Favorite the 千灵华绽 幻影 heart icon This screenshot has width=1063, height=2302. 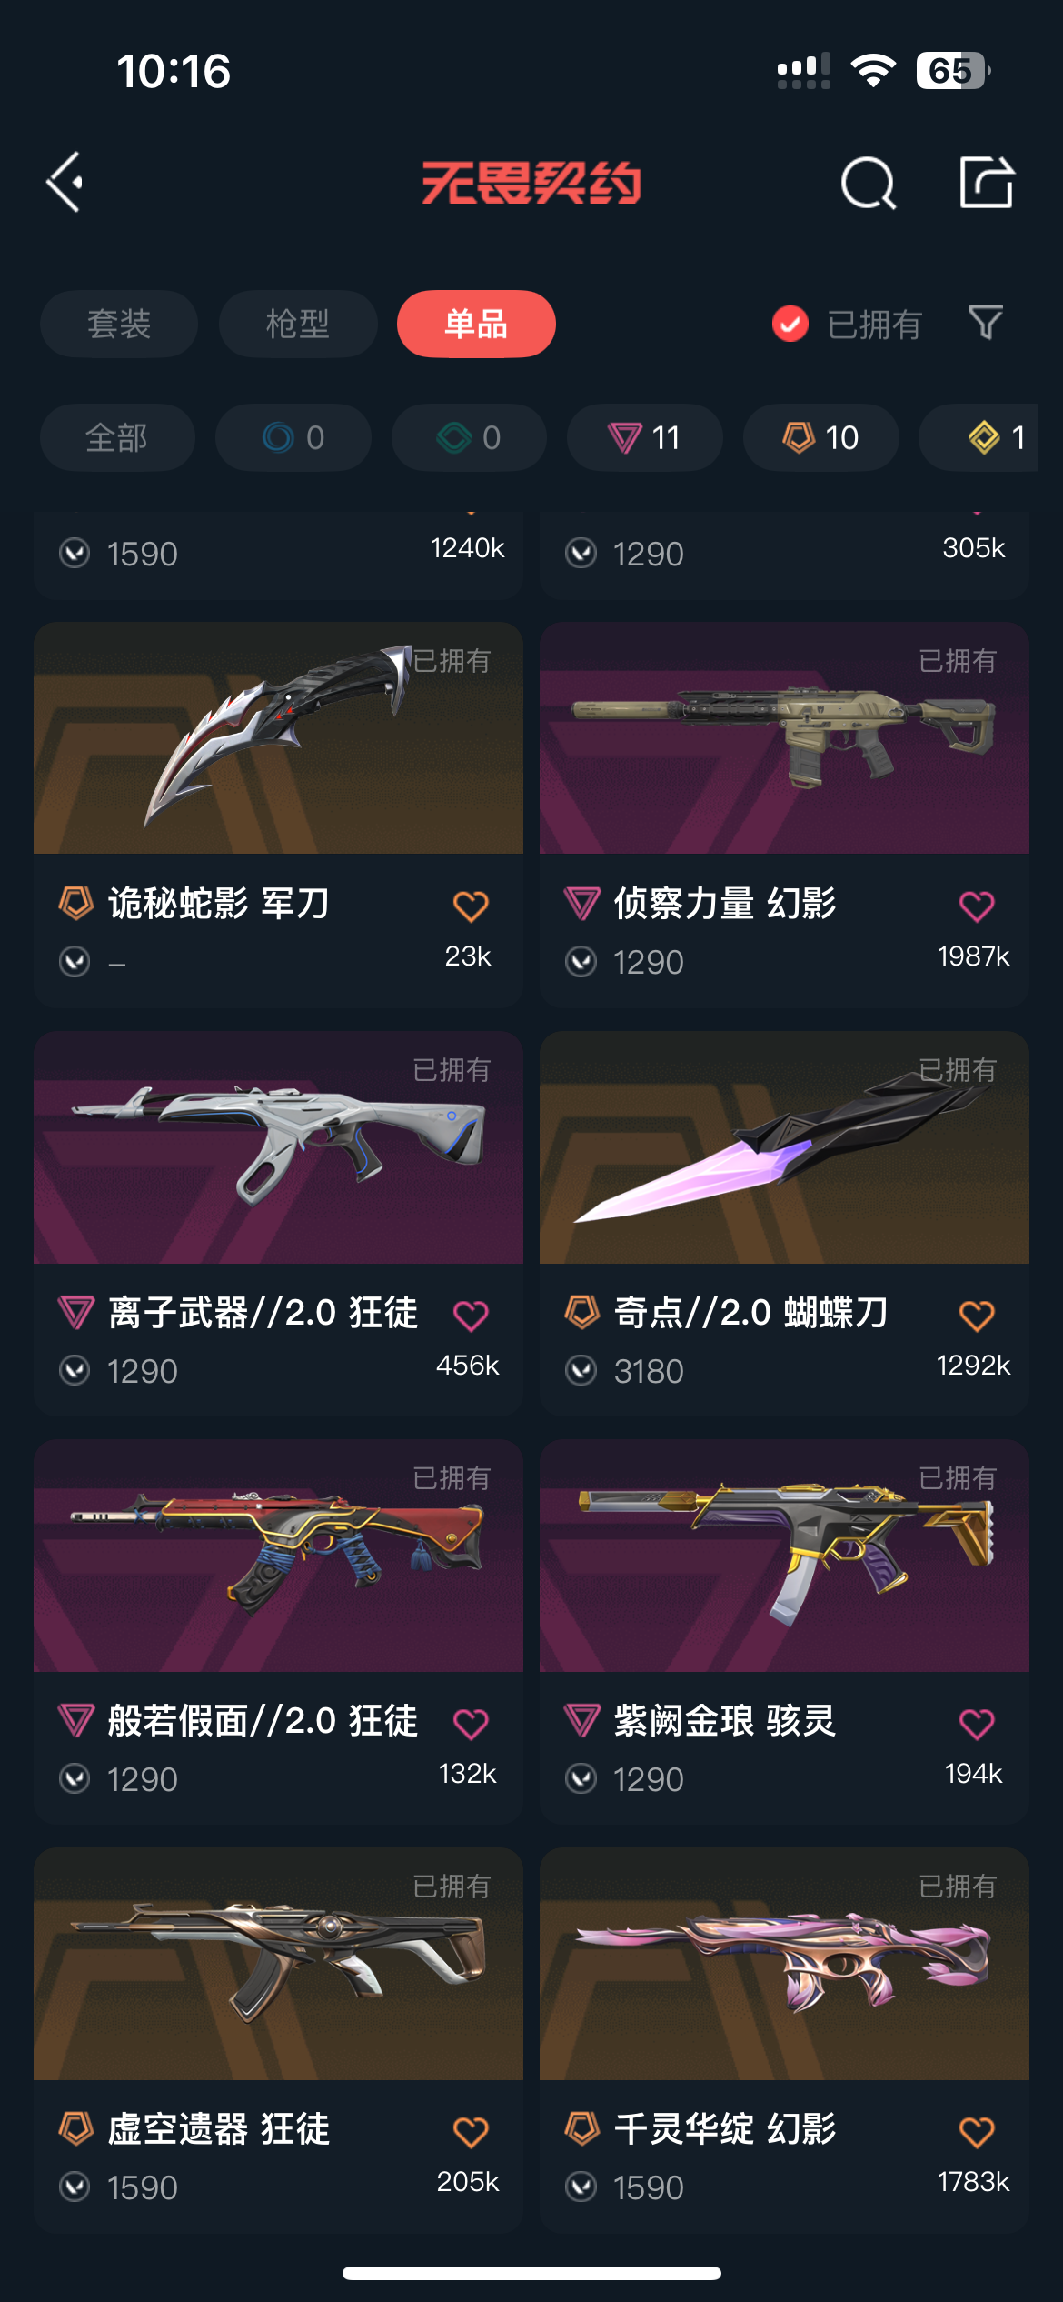(x=977, y=2131)
